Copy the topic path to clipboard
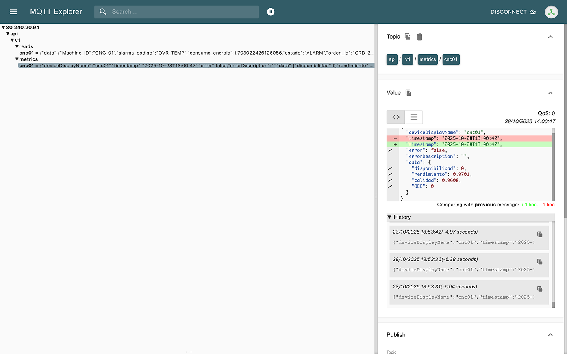The height and width of the screenshot is (354, 567). tap(408, 37)
